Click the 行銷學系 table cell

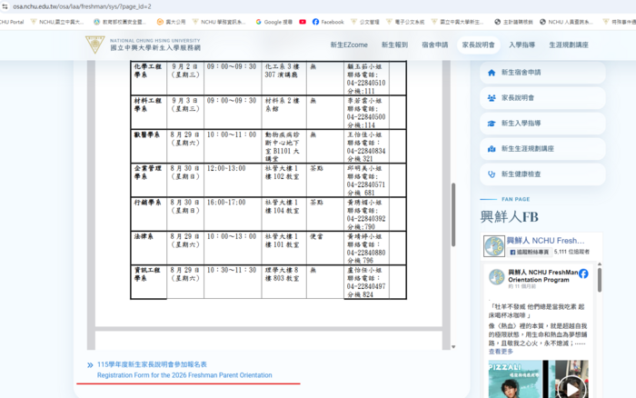pyautogui.click(x=148, y=214)
